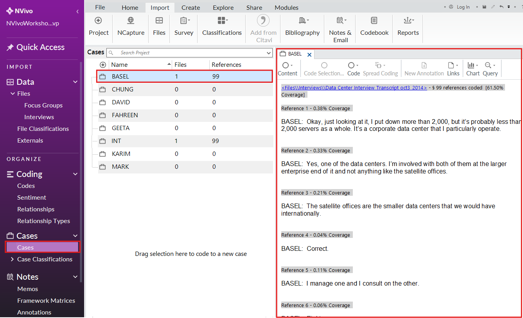This screenshot has width=523, height=318.
Task: Open the Content options in BASEL toolbar
Action: pyautogui.click(x=288, y=69)
